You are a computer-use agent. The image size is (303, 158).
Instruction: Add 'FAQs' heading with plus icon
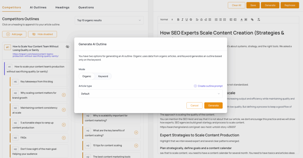[x=64, y=138]
